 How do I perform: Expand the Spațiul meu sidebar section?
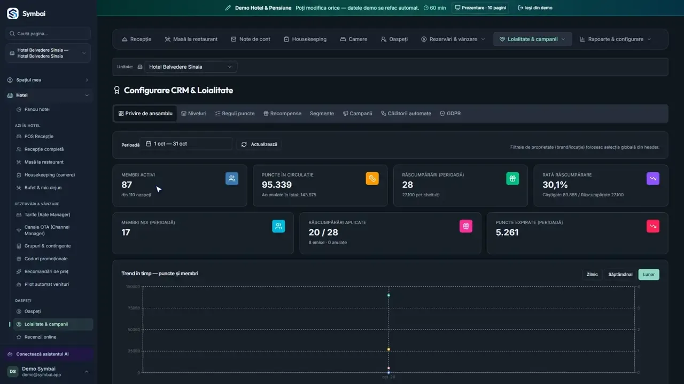point(49,80)
